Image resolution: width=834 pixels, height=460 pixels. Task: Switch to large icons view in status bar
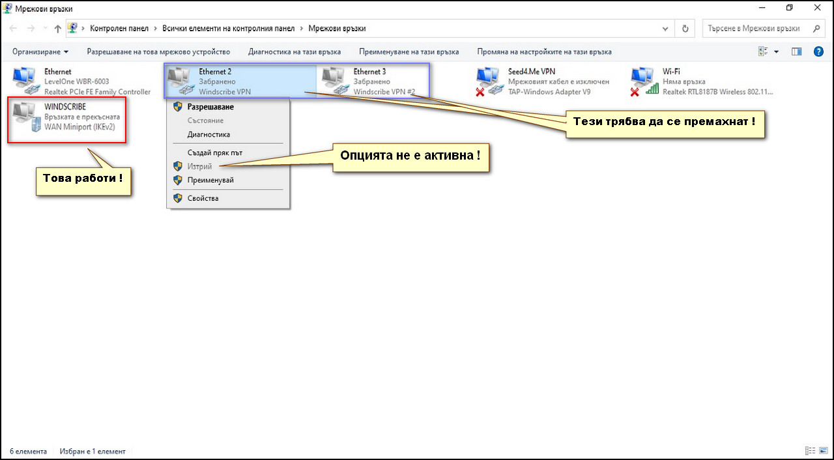(x=824, y=451)
